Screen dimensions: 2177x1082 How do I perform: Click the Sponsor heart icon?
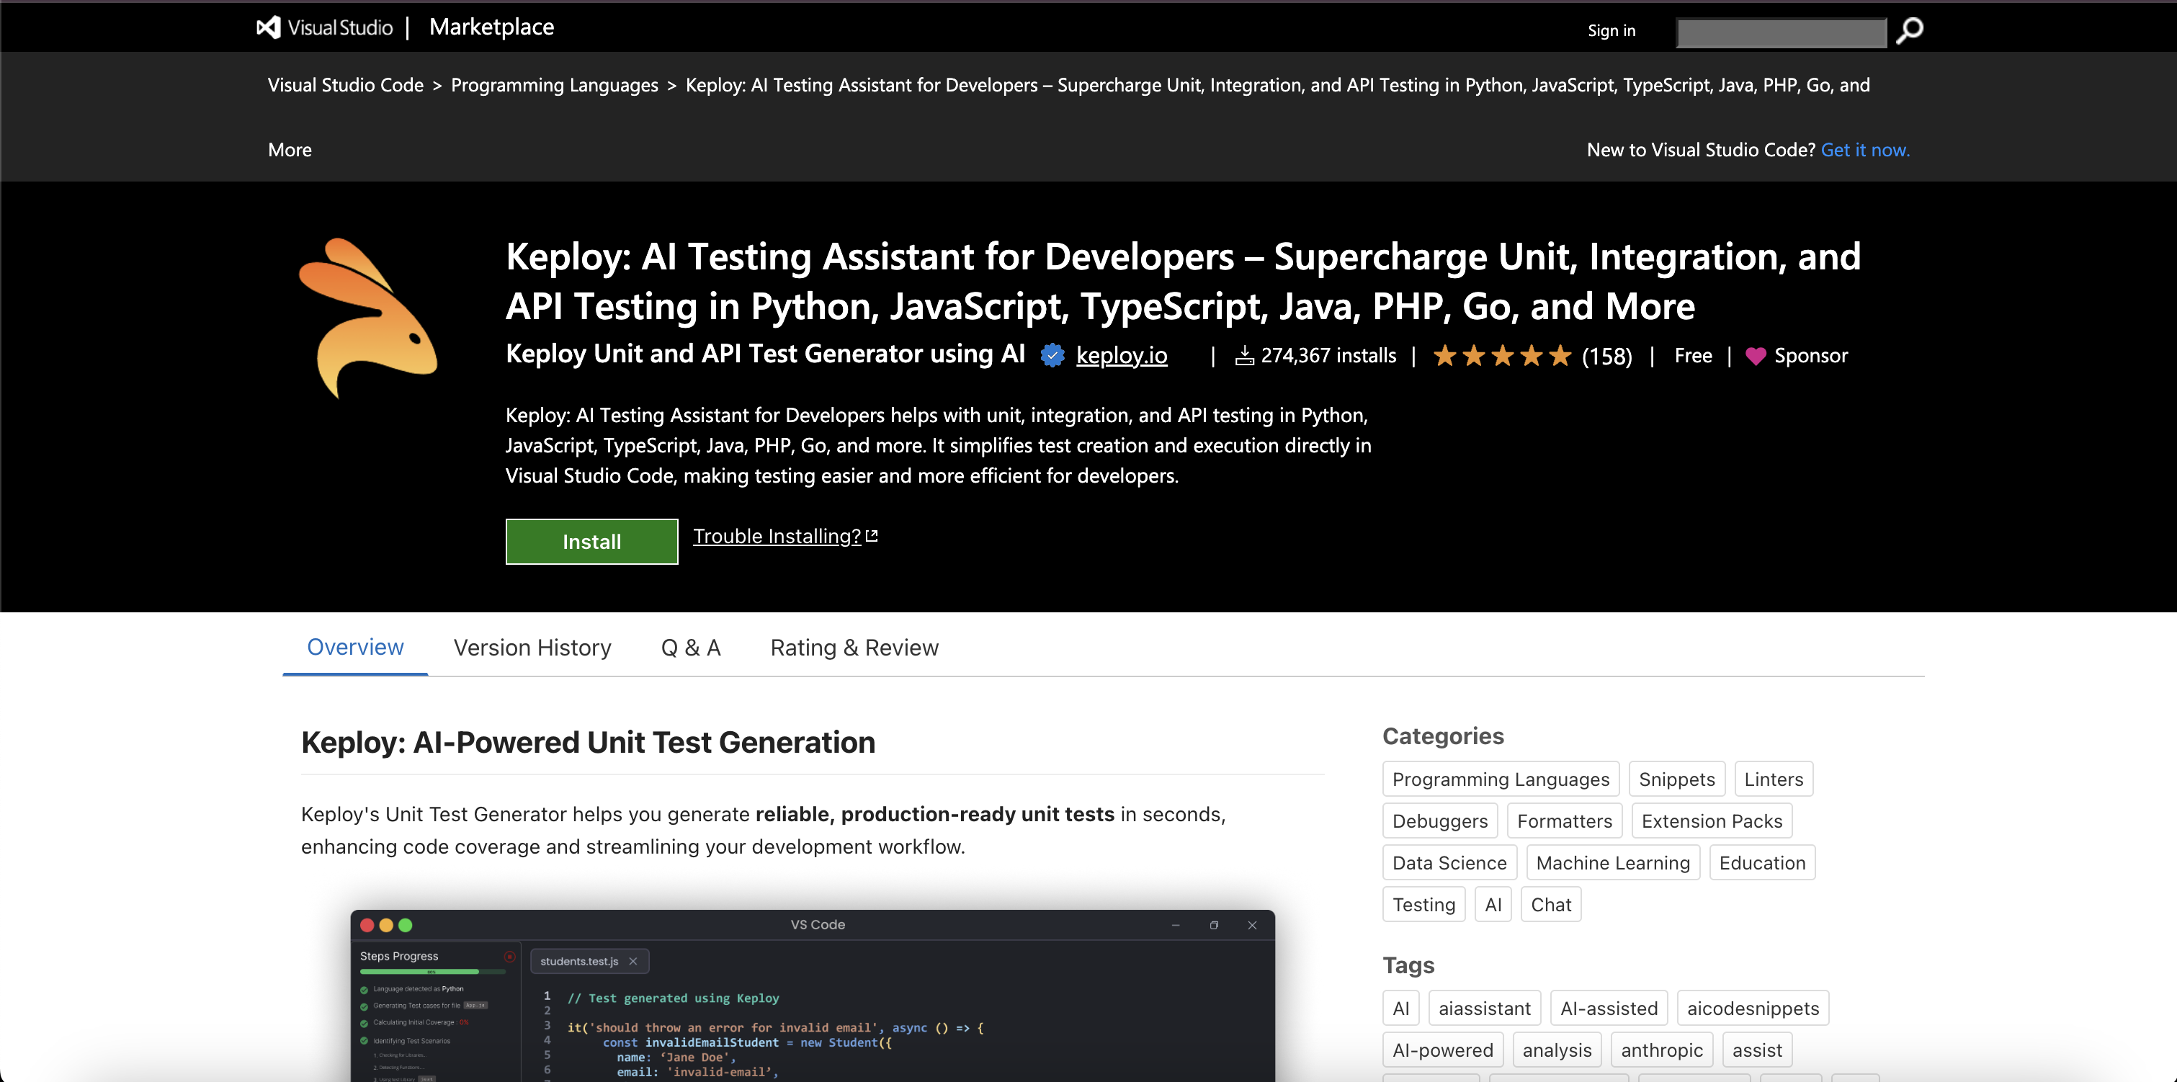1756,357
